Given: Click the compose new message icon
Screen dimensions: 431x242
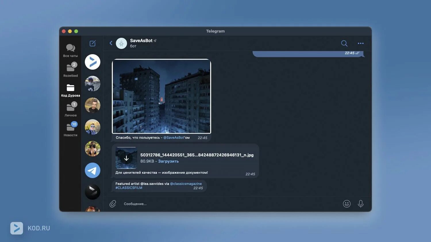Looking at the screenshot, I should click(x=93, y=43).
